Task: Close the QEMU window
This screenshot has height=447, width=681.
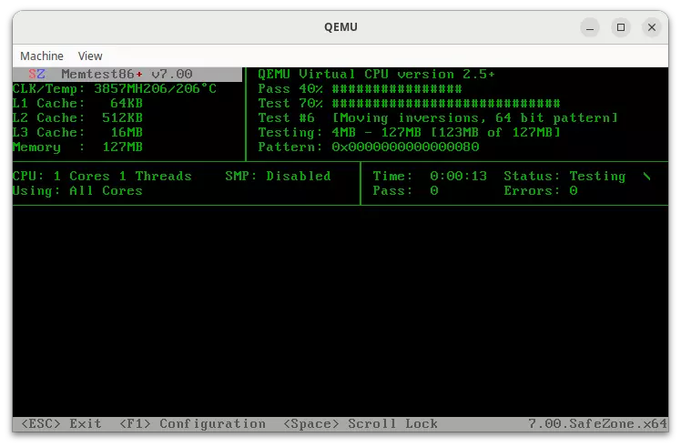Action: tap(652, 27)
